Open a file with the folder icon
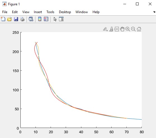The width and height of the screenshot is (156, 138). click(10, 19)
